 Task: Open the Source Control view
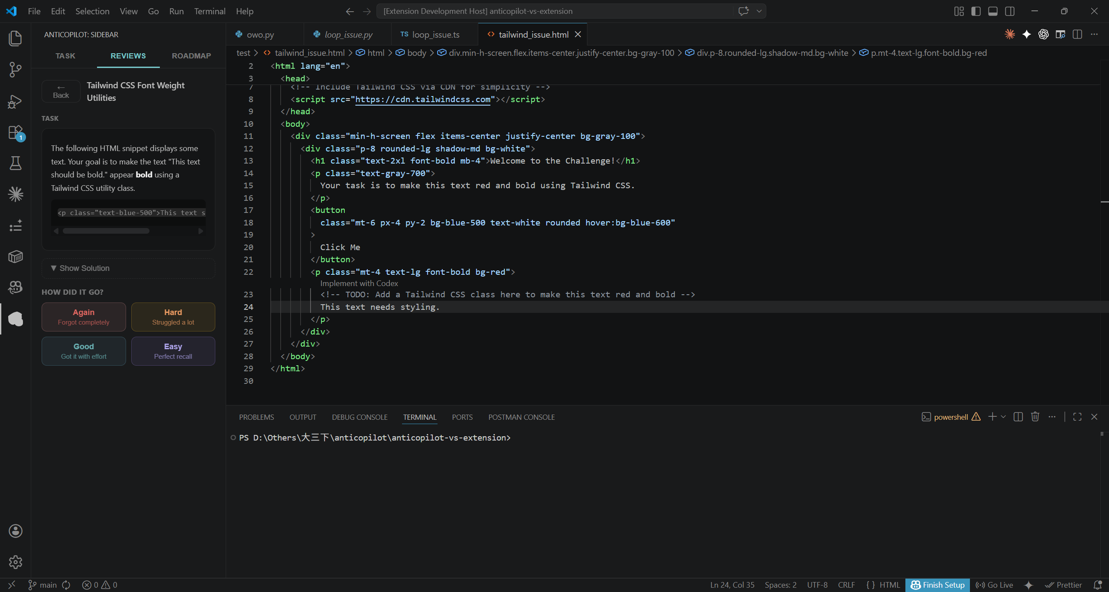16,69
